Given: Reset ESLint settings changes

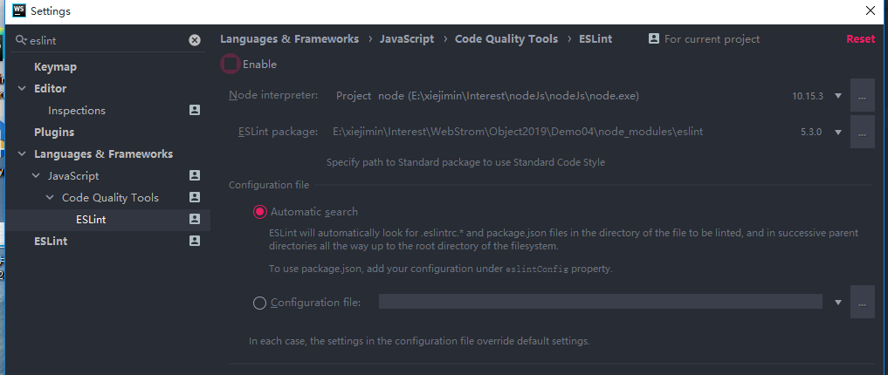Looking at the screenshot, I should tap(860, 39).
